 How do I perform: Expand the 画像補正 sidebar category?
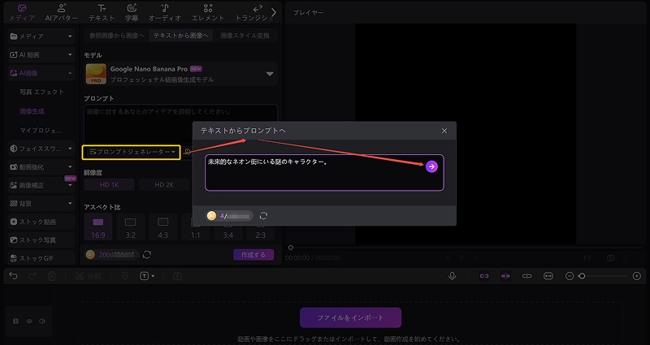point(41,185)
